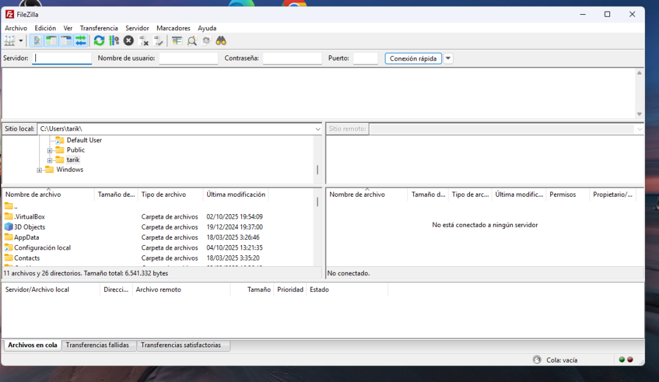The width and height of the screenshot is (659, 382).
Task: Switch to Transferencias fallidas tab
Action: pyautogui.click(x=97, y=345)
